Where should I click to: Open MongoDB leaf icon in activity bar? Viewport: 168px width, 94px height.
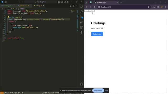pos(81,32)
